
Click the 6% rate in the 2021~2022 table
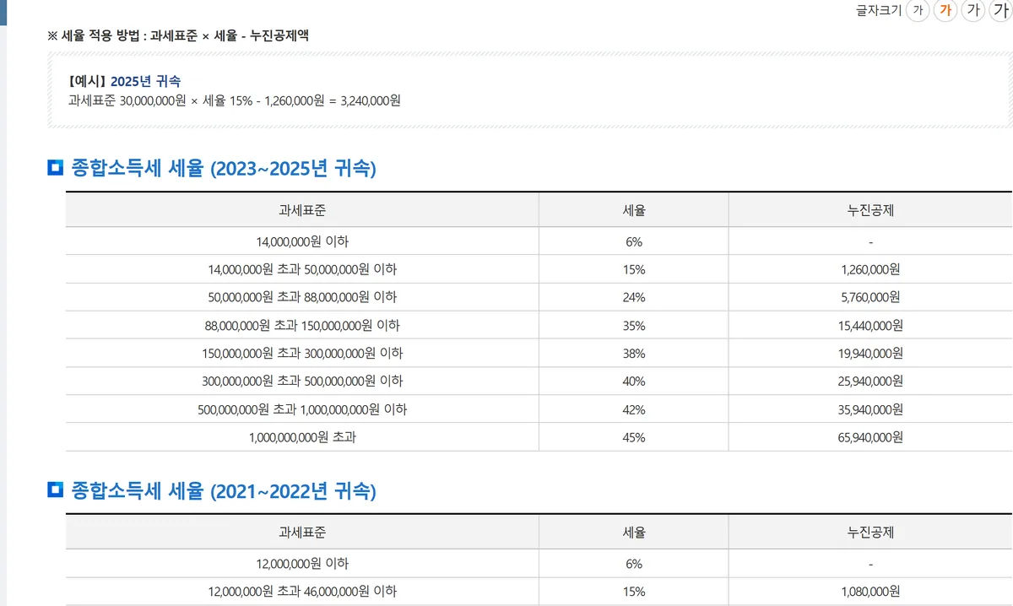coord(634,564)
